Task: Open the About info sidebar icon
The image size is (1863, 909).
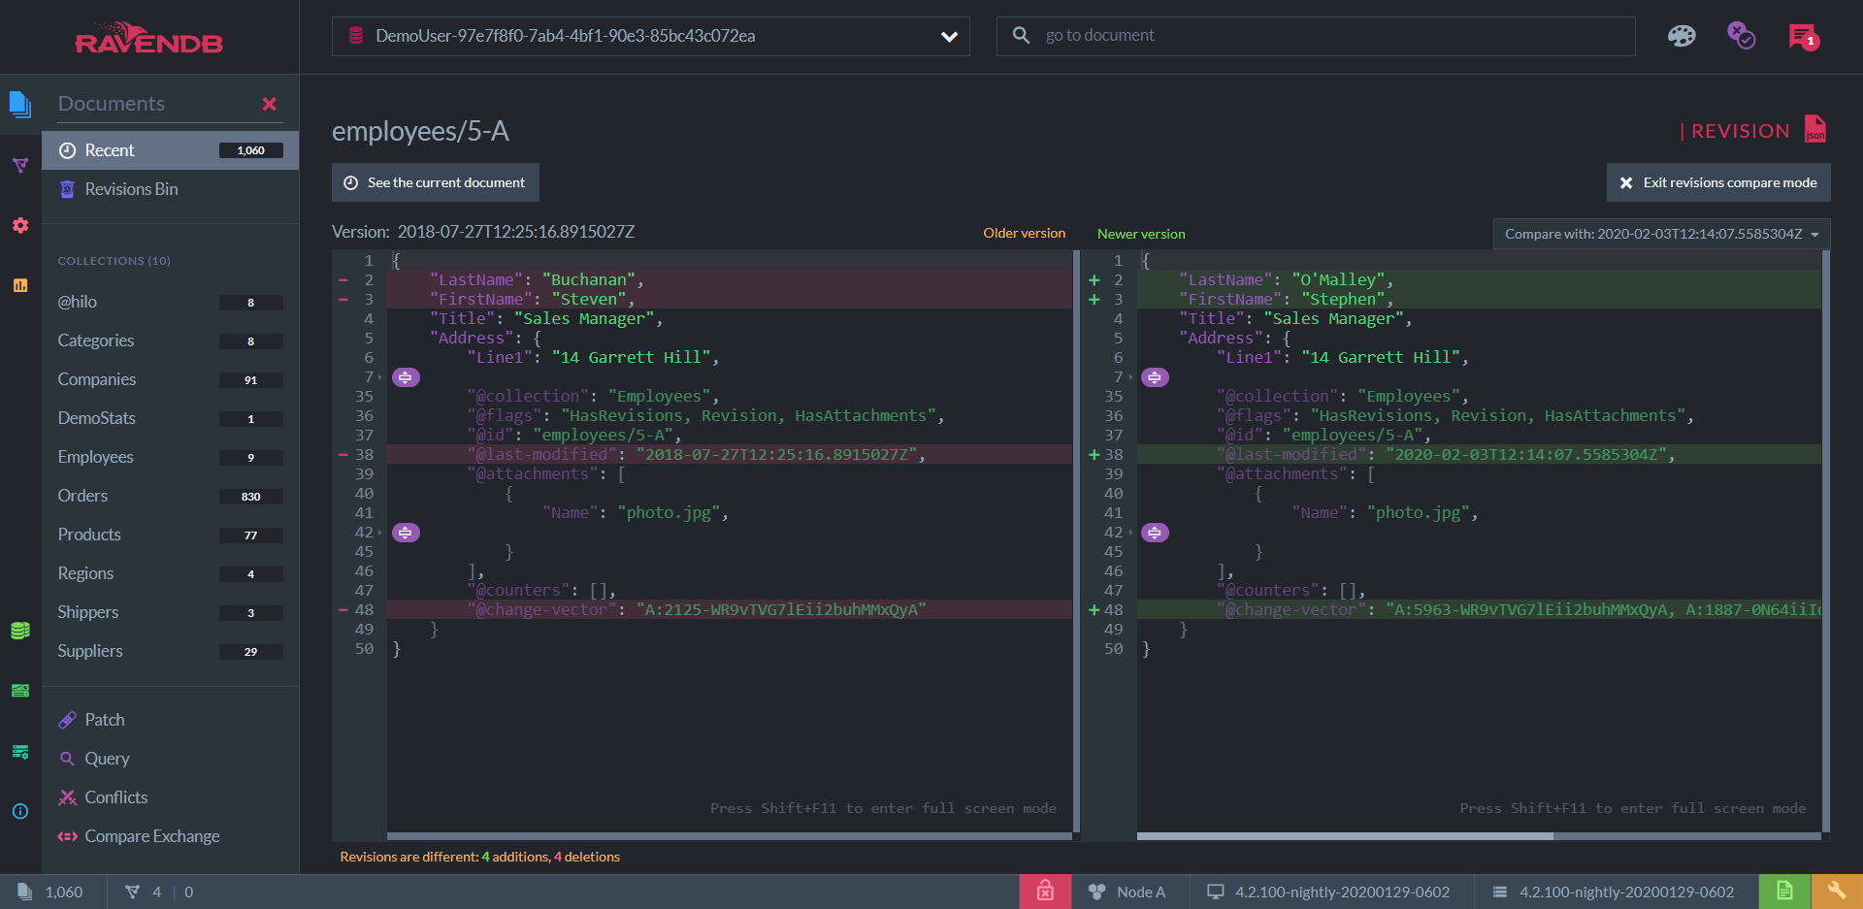Action: click(20, 811)
